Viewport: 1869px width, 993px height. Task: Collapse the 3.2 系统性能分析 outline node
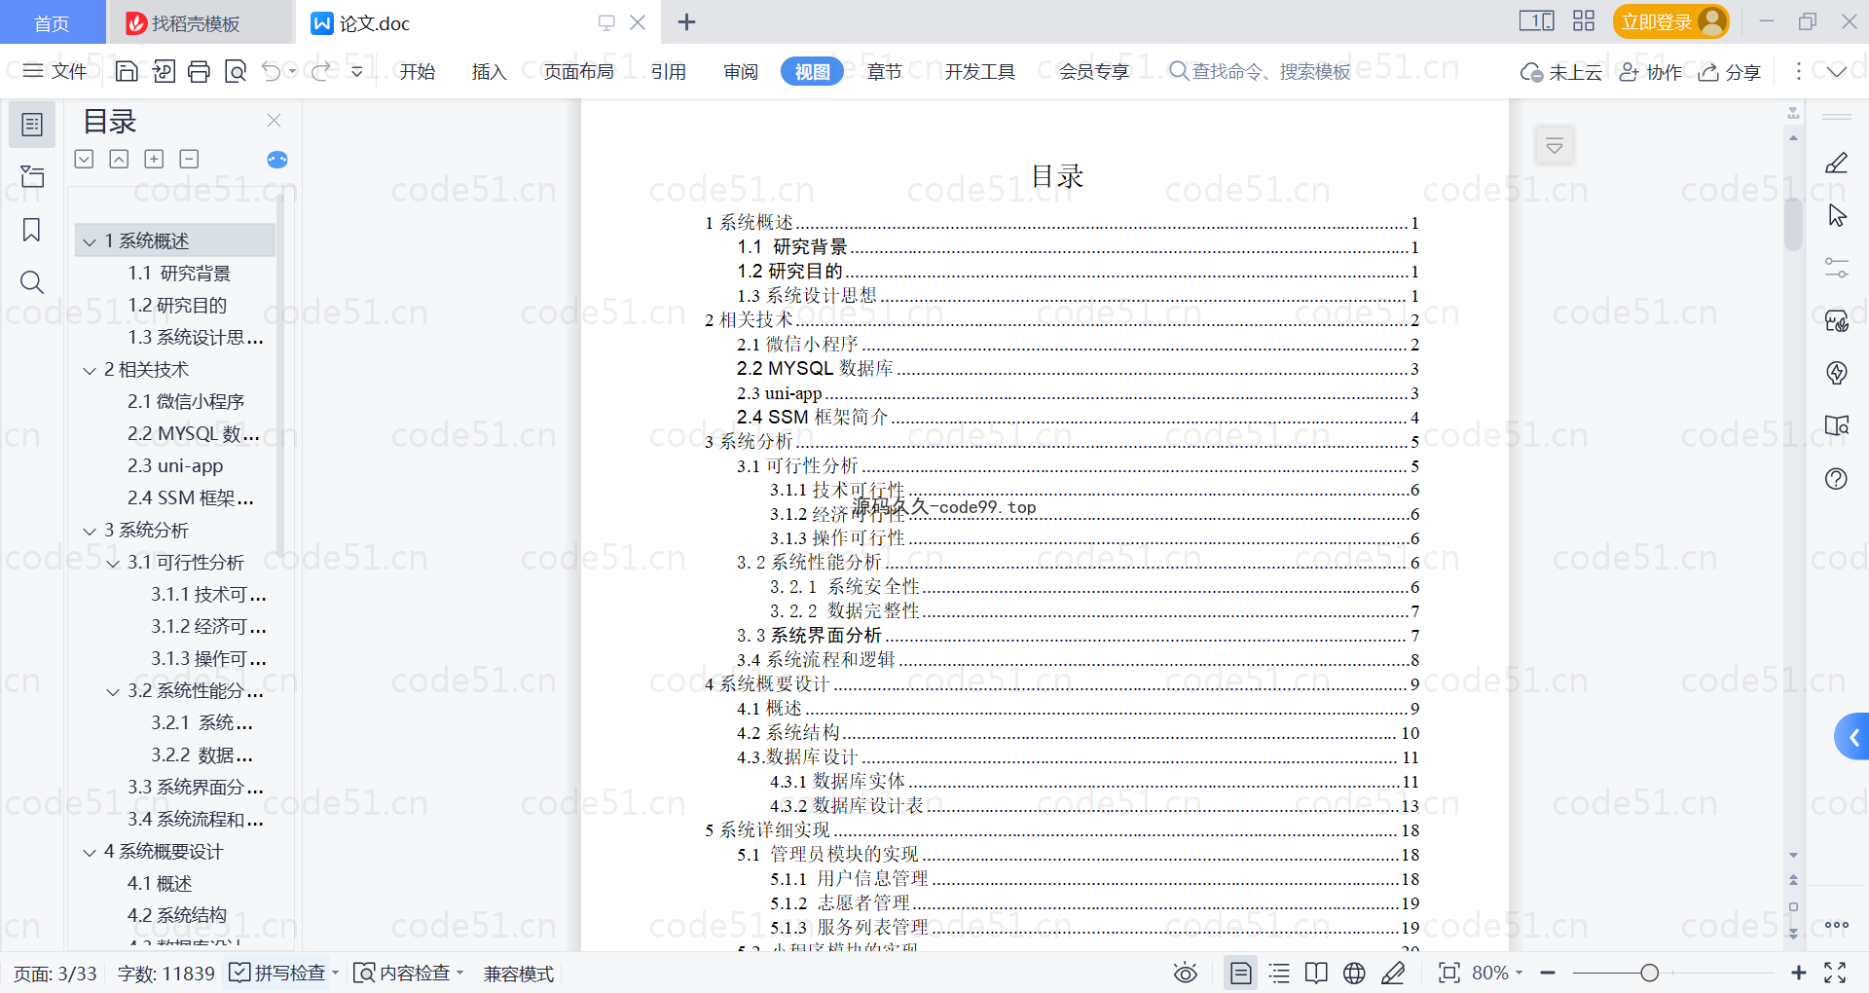(113, 691)
